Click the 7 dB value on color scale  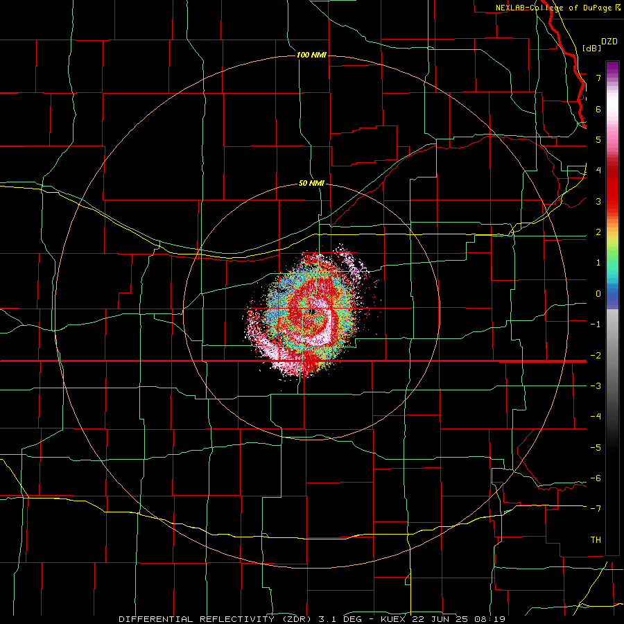point(598,78)
